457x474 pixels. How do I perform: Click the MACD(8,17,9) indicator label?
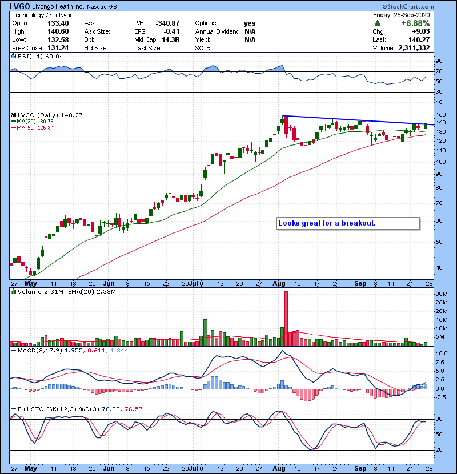click(40, 351)
